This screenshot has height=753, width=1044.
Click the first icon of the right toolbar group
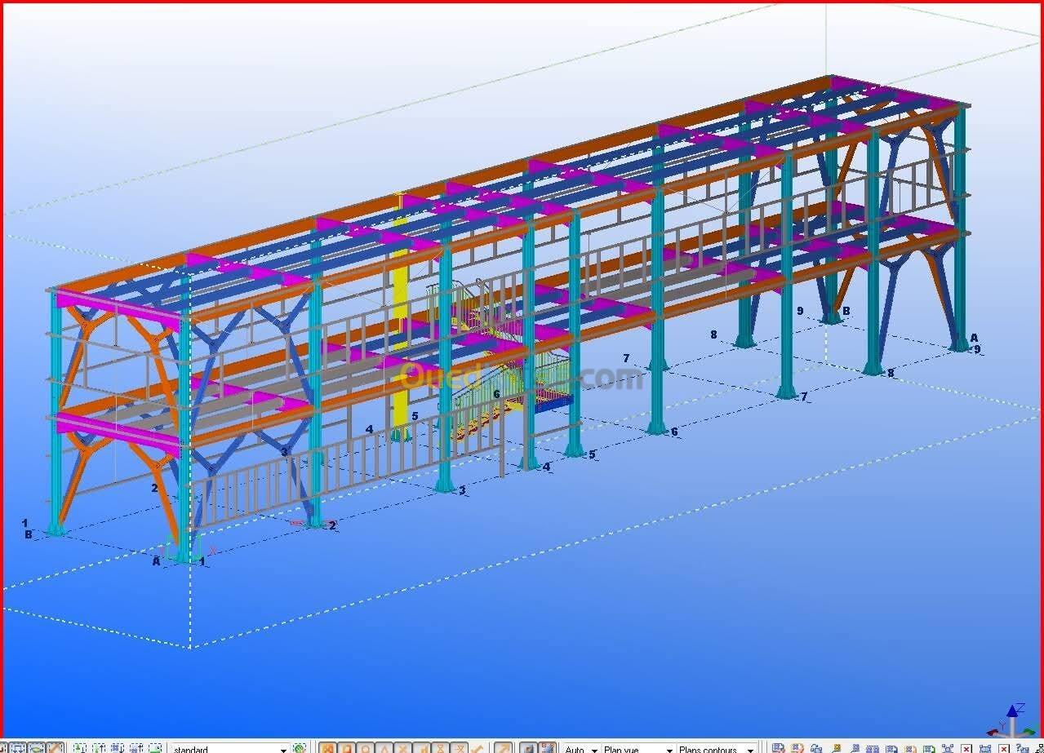click(778, 748)
